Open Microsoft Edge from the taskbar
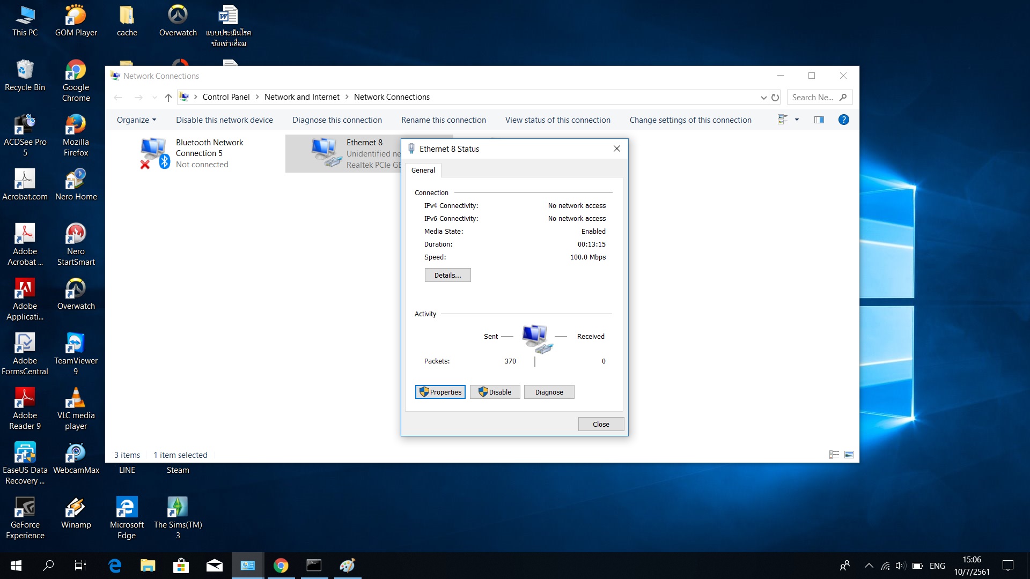The width and height of the screenshot is (1030, 579). [115, 566]
